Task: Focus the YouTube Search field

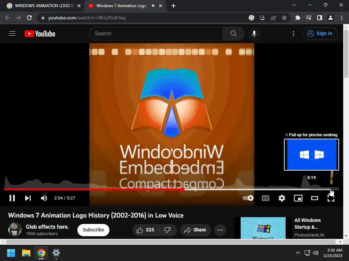Action: (x=156, y=34)
